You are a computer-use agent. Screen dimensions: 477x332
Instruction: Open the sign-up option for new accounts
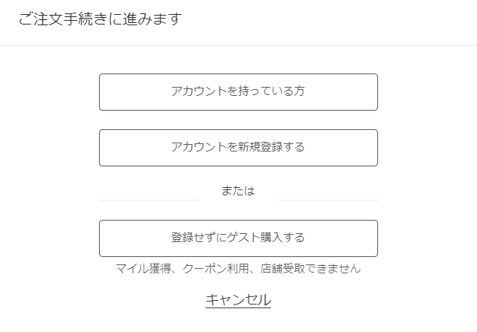point(238,147)
